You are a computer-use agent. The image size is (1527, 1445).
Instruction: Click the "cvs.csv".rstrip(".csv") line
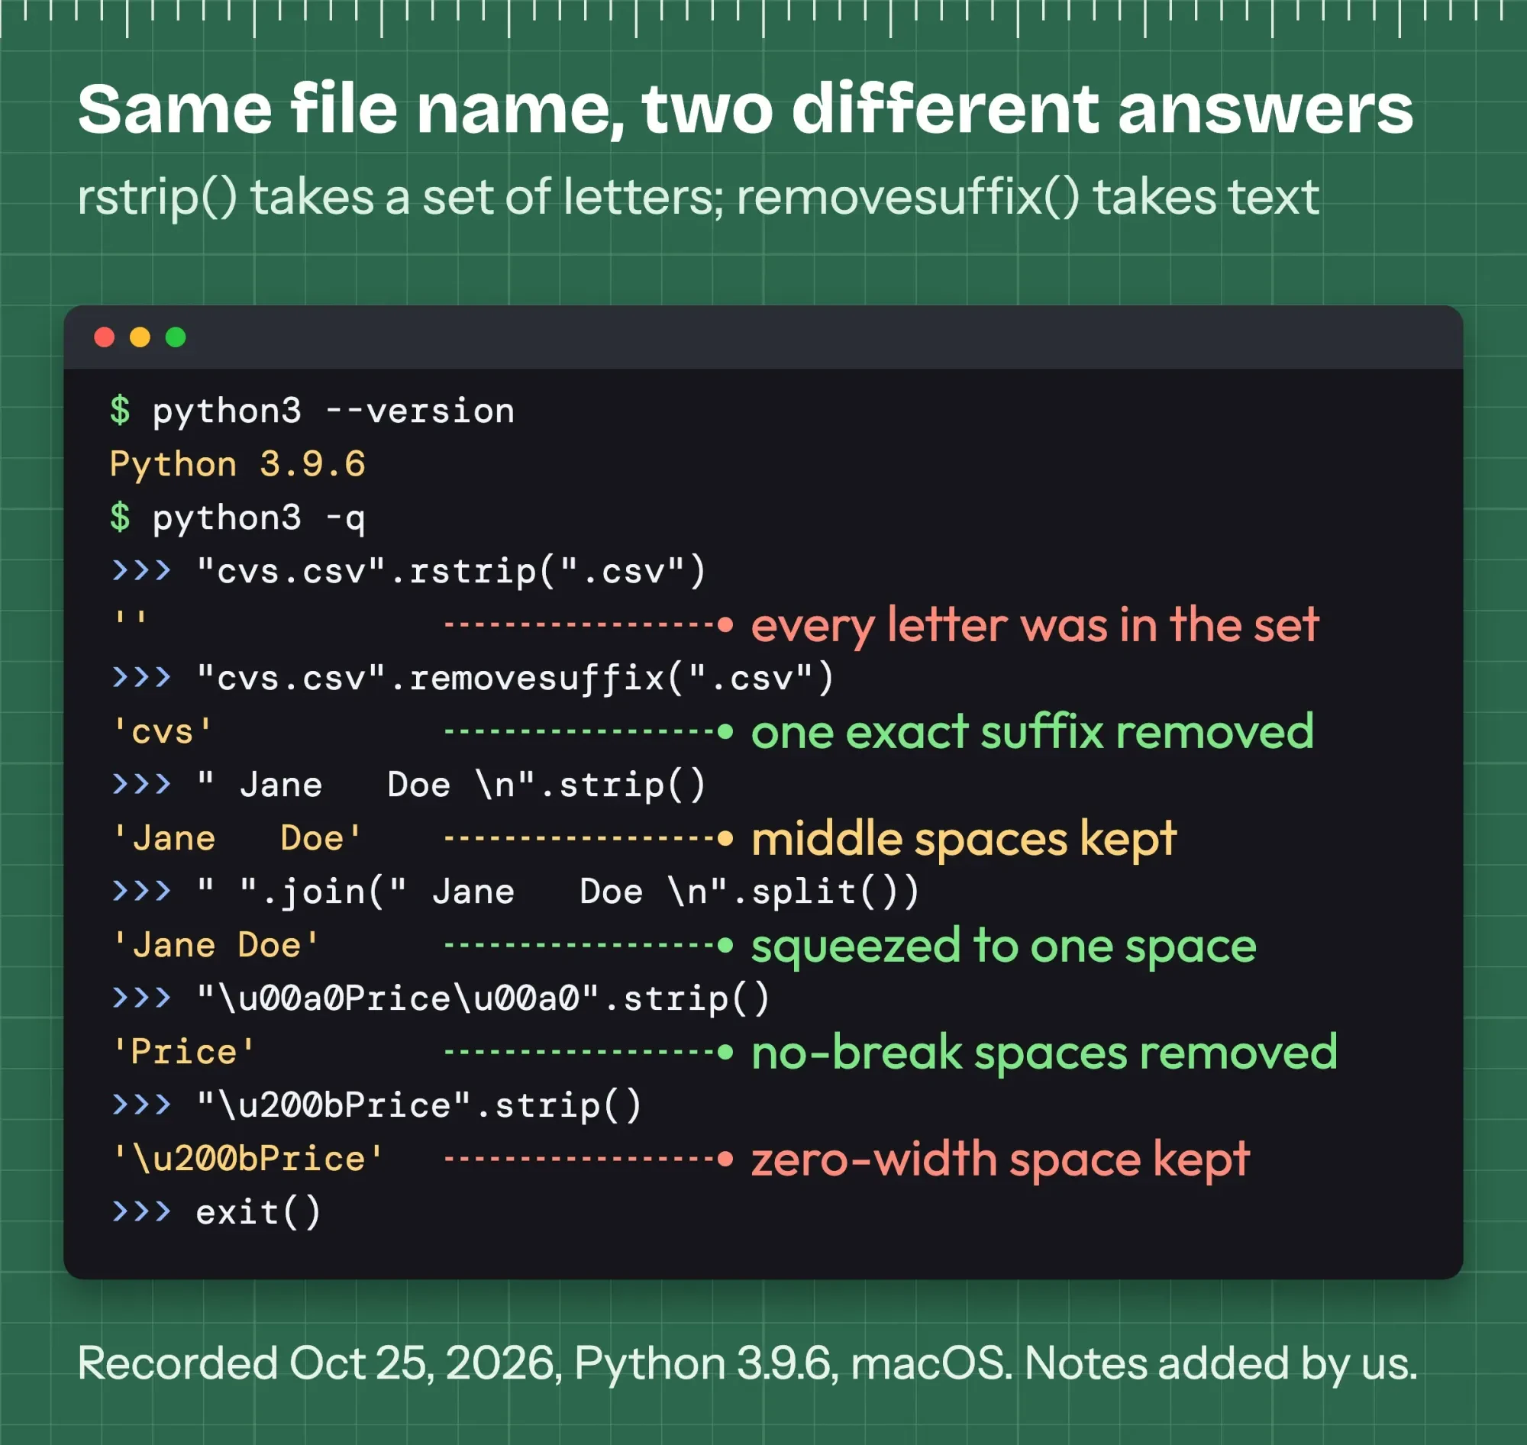point(408,572)
